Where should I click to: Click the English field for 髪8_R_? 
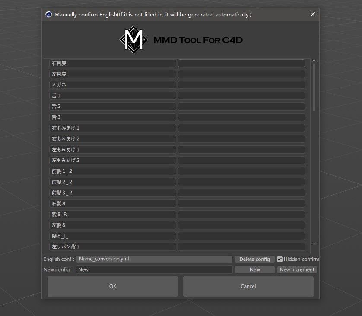tap(241, 214)
